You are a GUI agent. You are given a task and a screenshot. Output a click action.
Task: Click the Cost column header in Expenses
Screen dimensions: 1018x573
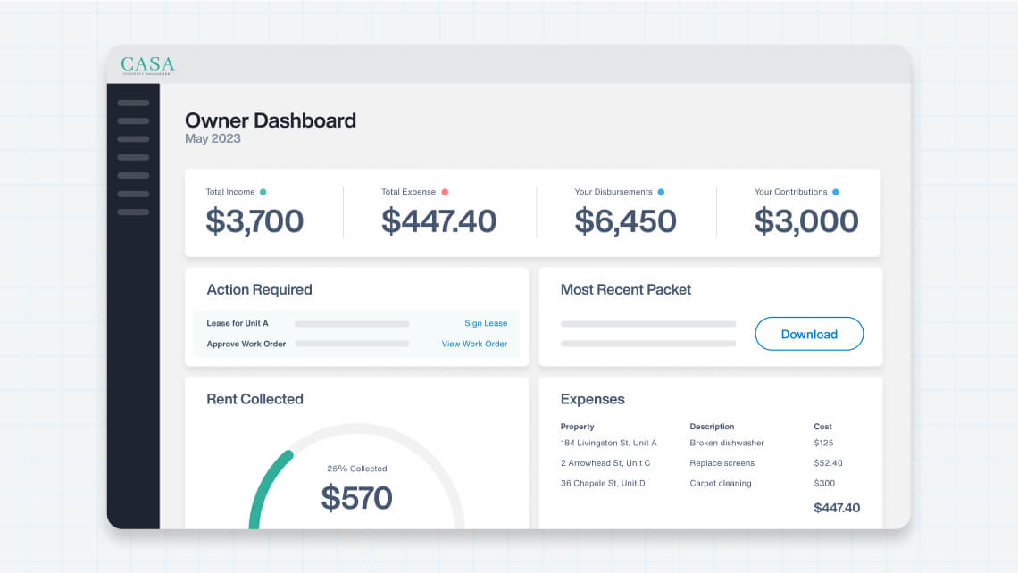point(822,427)
